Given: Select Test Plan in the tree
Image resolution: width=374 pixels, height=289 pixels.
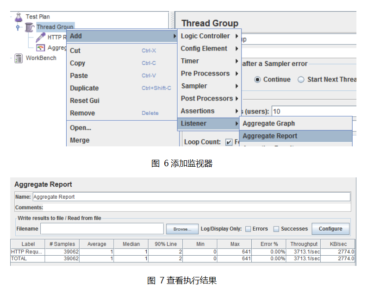Looking at the screenshot, I should coord(37,17).
